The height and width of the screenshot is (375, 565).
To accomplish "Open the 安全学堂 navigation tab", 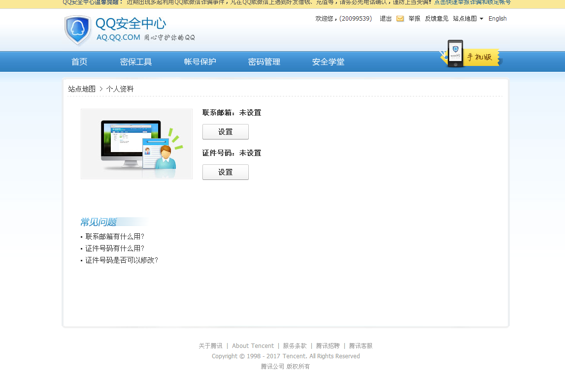I will [328, 62].
